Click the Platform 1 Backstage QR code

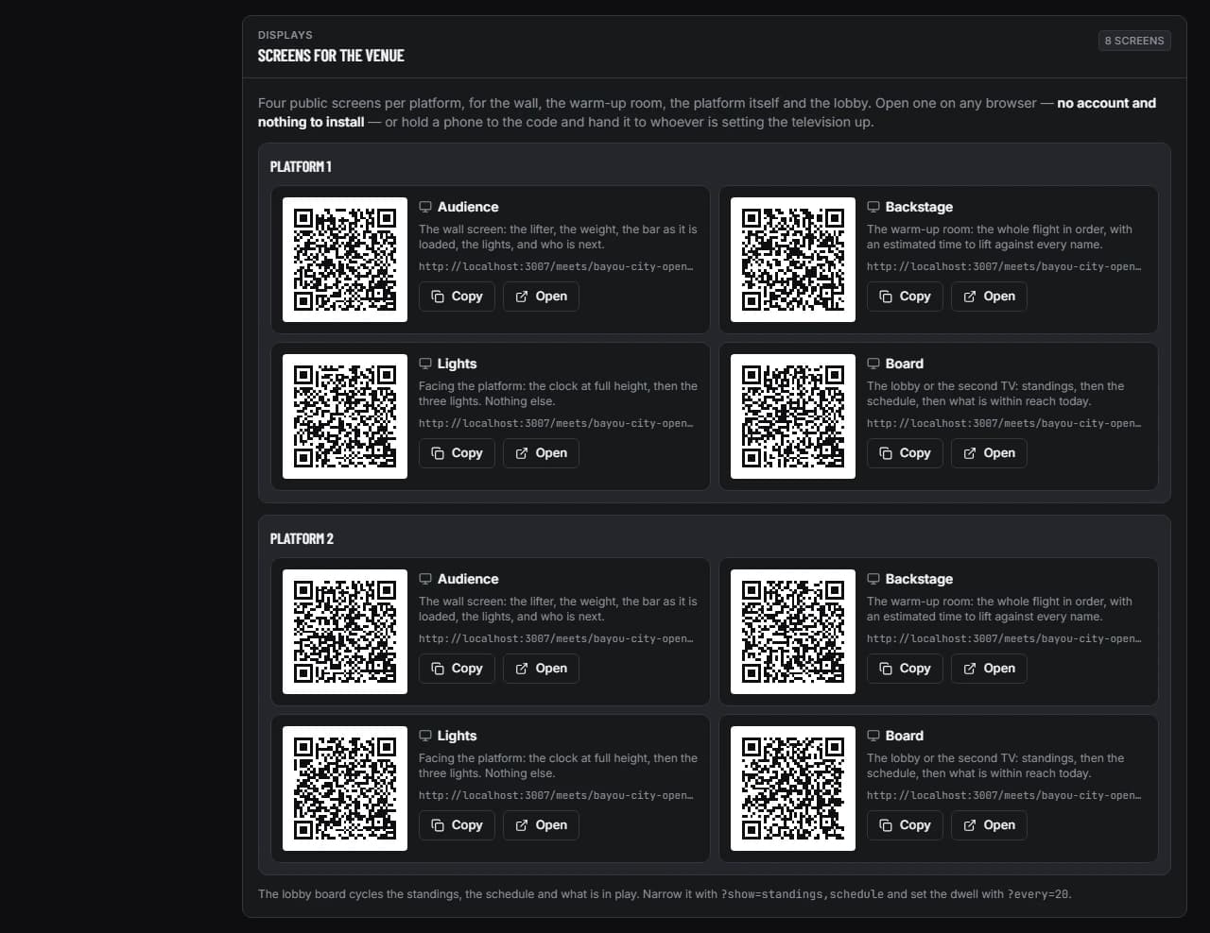[x=793, y=260]
